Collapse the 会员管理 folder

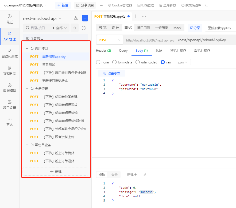pyautogui.click(x=27, y=89)
